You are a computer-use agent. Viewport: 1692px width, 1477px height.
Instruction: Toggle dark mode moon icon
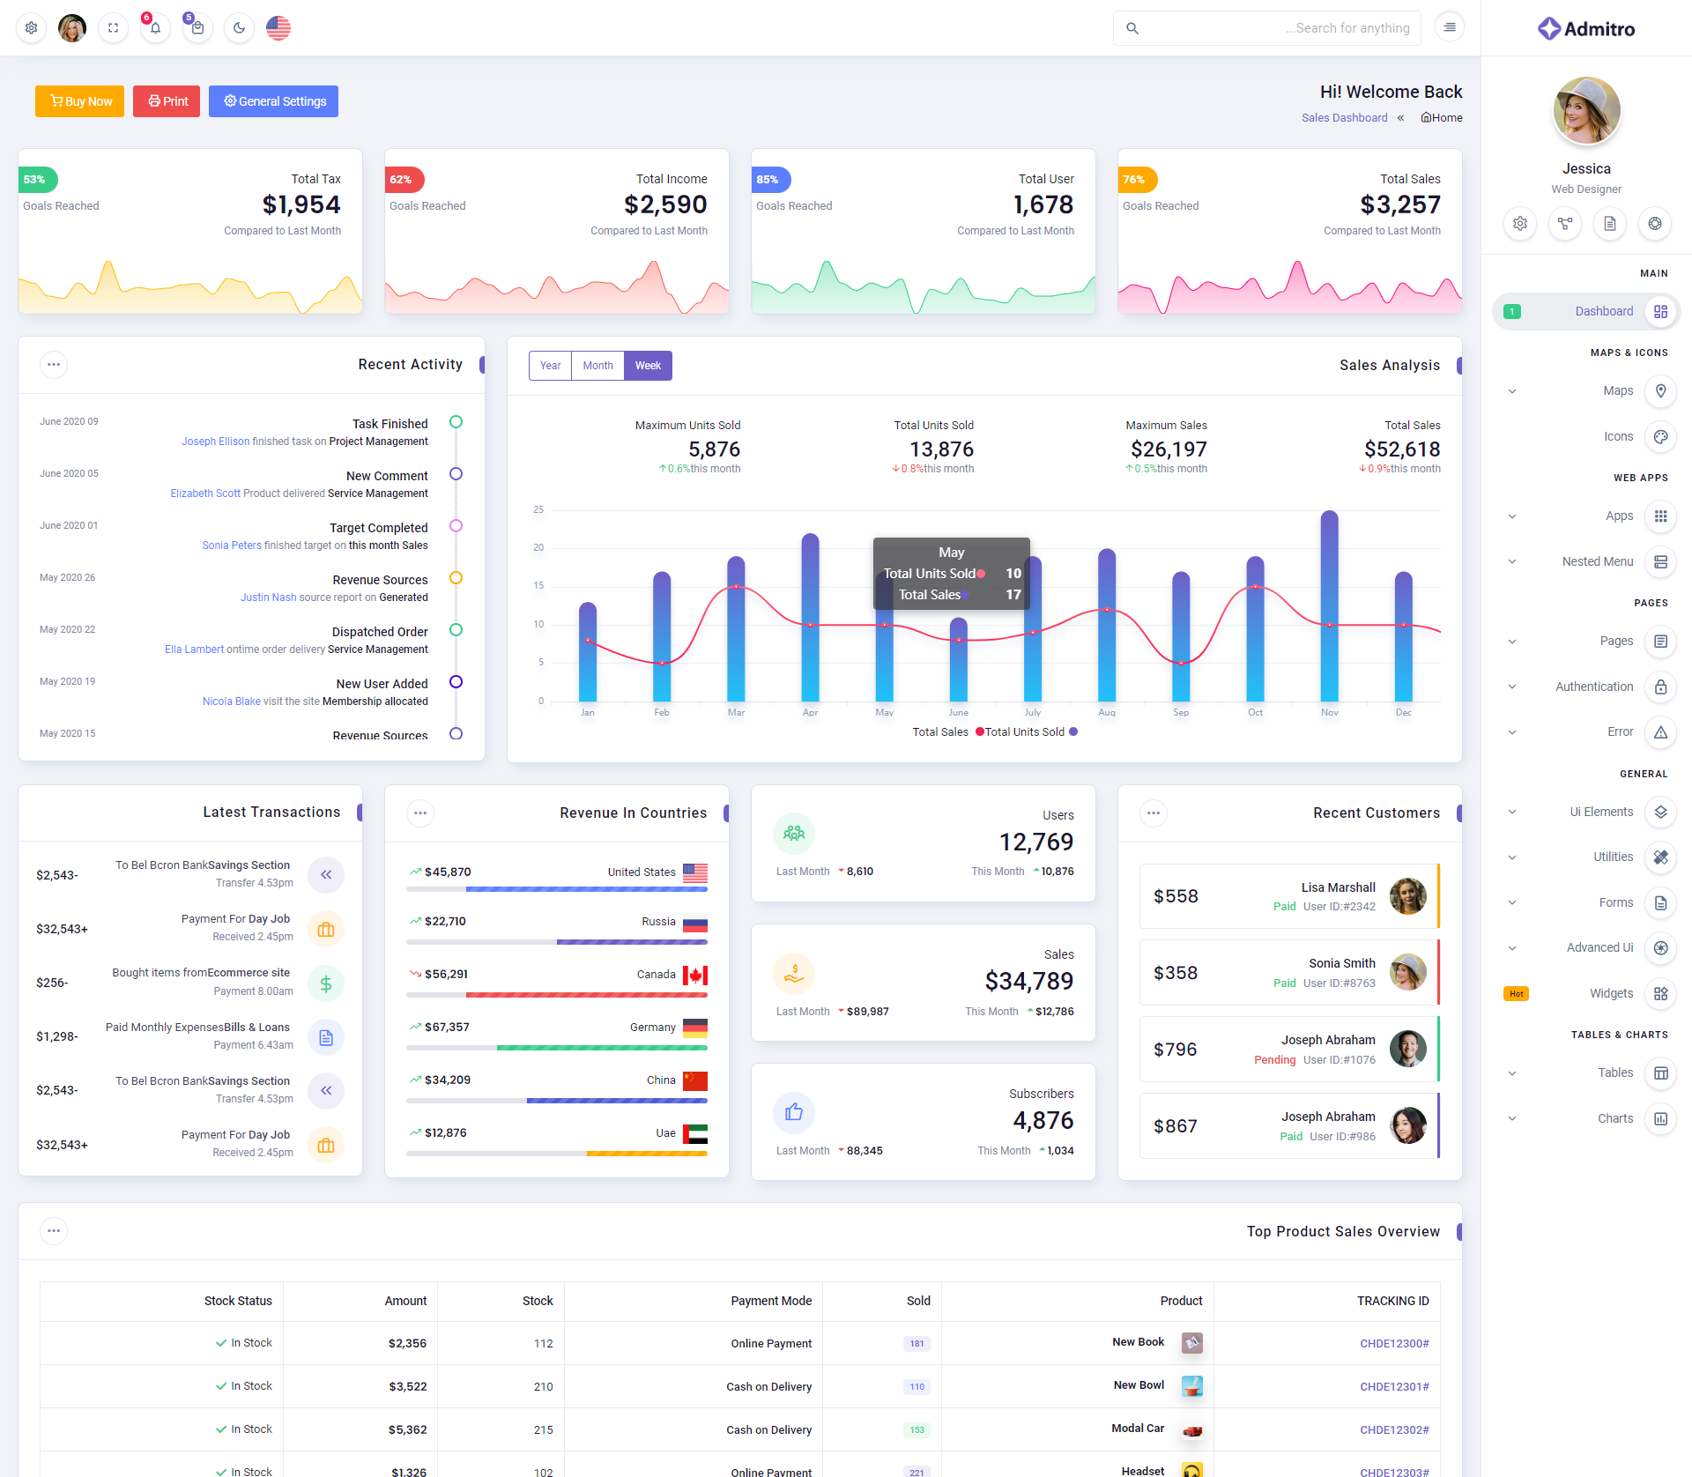[x=239, y=28]
